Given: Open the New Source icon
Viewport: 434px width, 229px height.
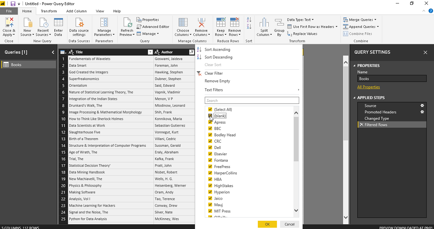Looking at the screenshot, I should point(28,22).
